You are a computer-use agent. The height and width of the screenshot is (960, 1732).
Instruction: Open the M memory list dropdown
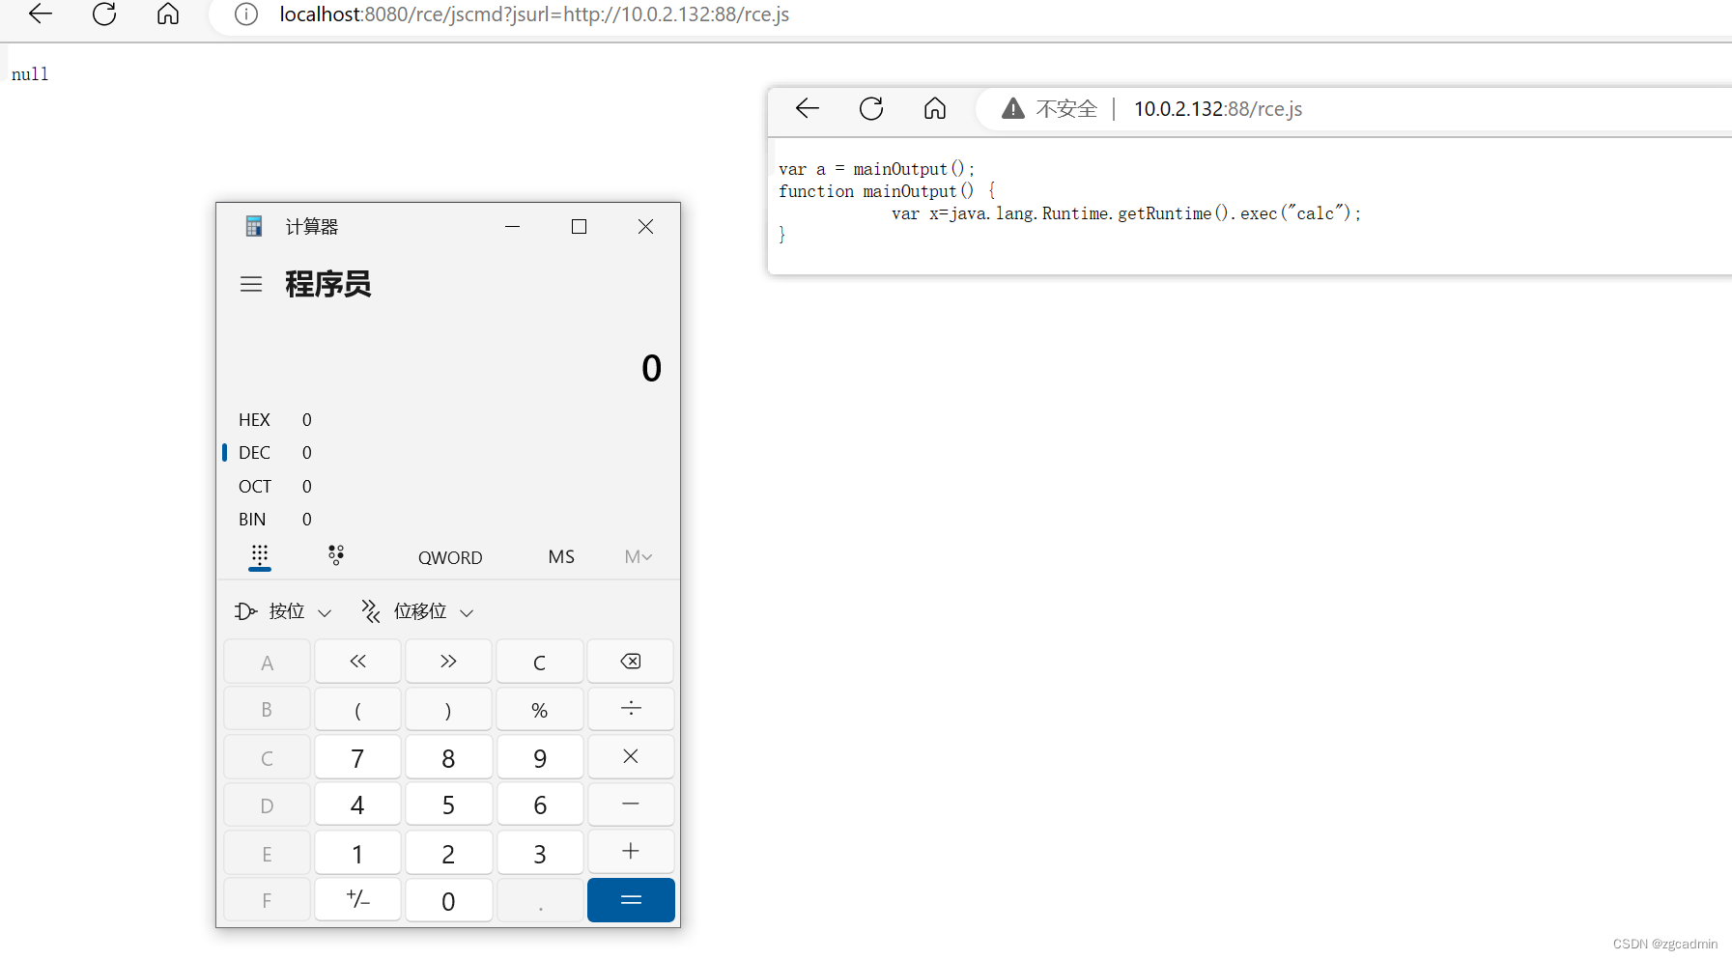(x=639, y=556)
